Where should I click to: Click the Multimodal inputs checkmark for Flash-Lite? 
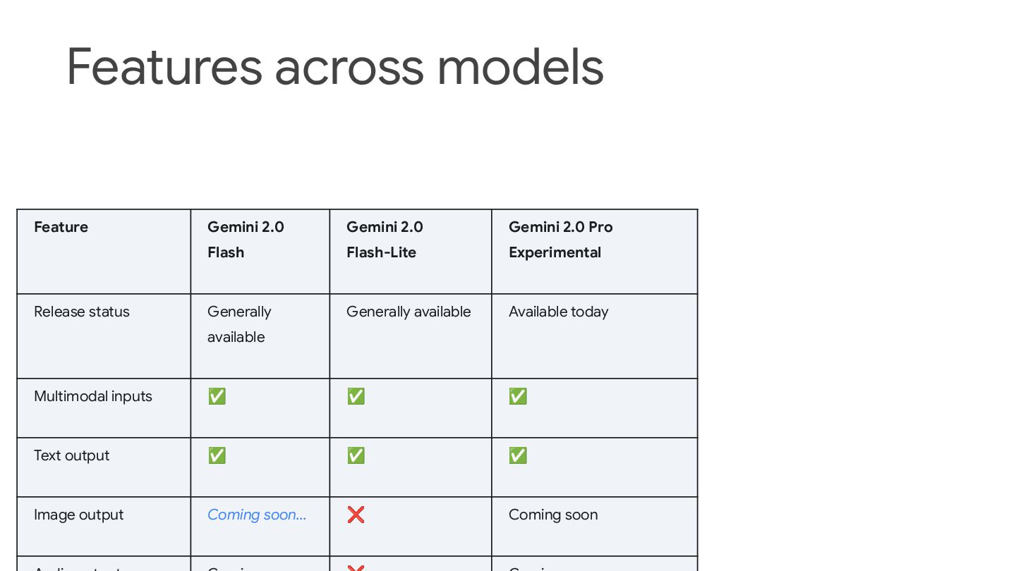click(x=356, y=396)
